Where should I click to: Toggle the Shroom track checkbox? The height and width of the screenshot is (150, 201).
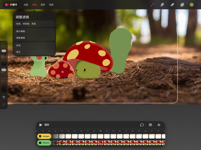40,142
